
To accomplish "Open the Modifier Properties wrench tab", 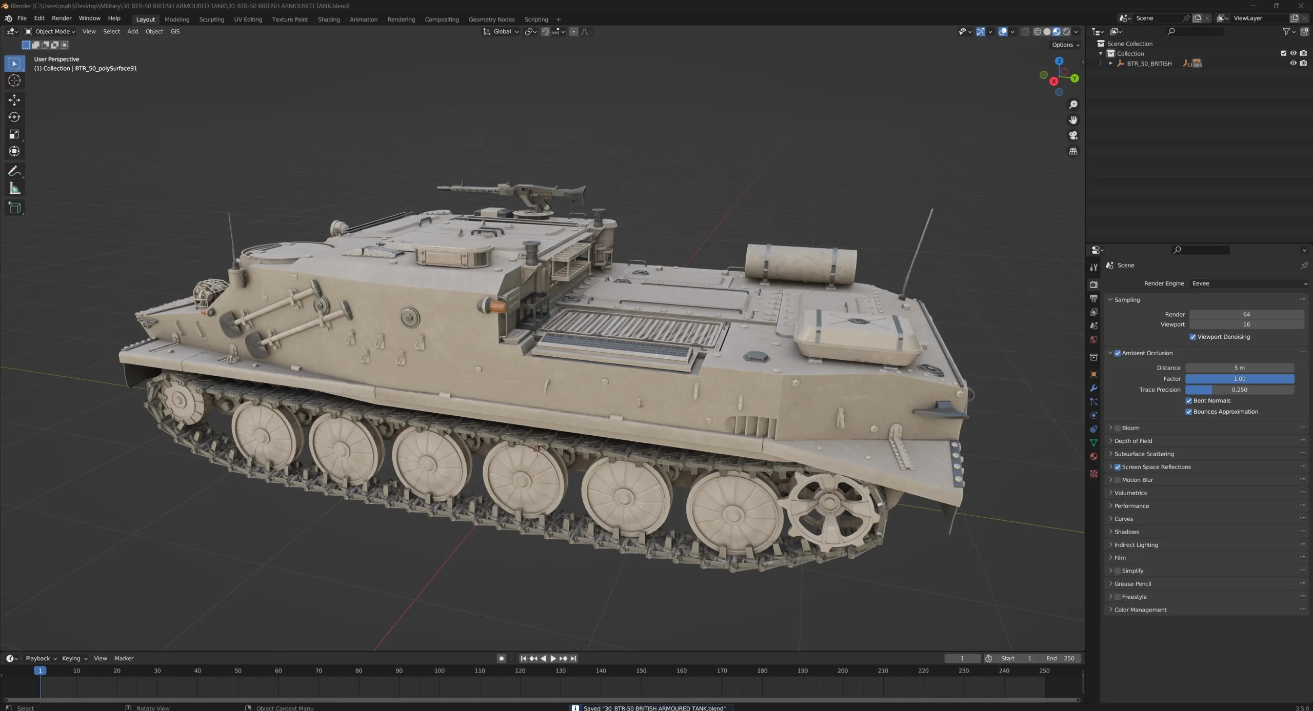I will [1093, 389].
